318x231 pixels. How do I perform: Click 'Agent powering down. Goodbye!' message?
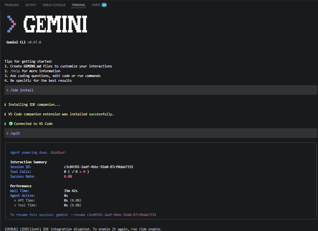pyautogui.click(x=38, y=152)
